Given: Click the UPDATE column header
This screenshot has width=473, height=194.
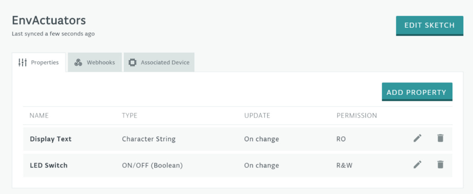Looking at the screenshot, I should pos(257,115).
